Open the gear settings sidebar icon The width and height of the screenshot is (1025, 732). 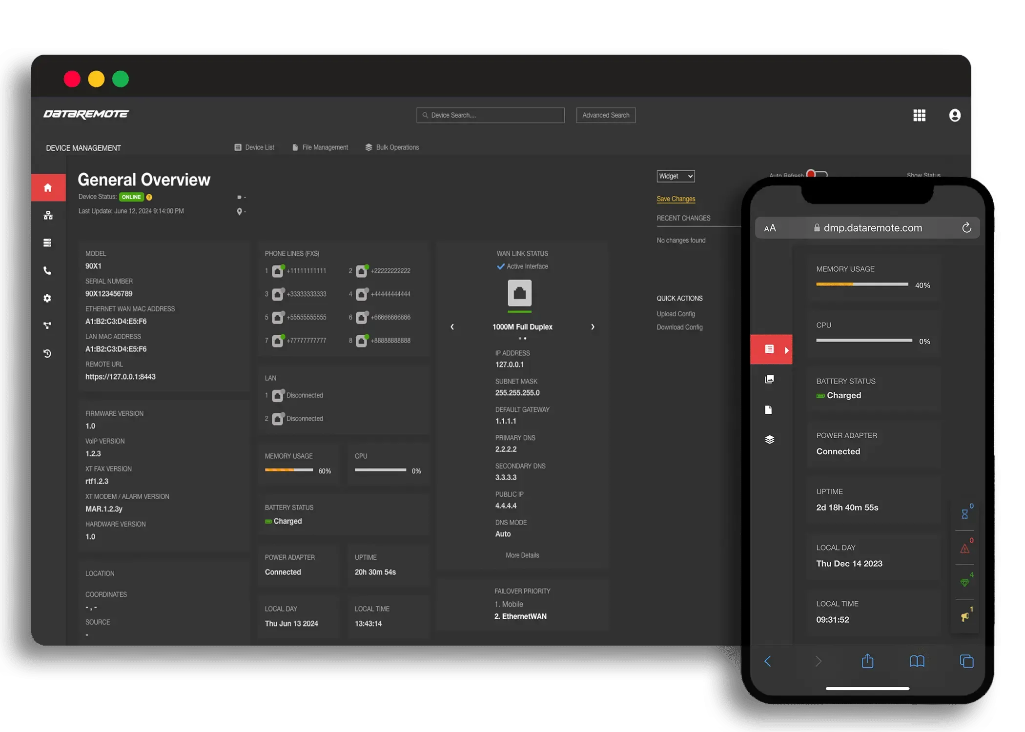click(x=47, y=298)
